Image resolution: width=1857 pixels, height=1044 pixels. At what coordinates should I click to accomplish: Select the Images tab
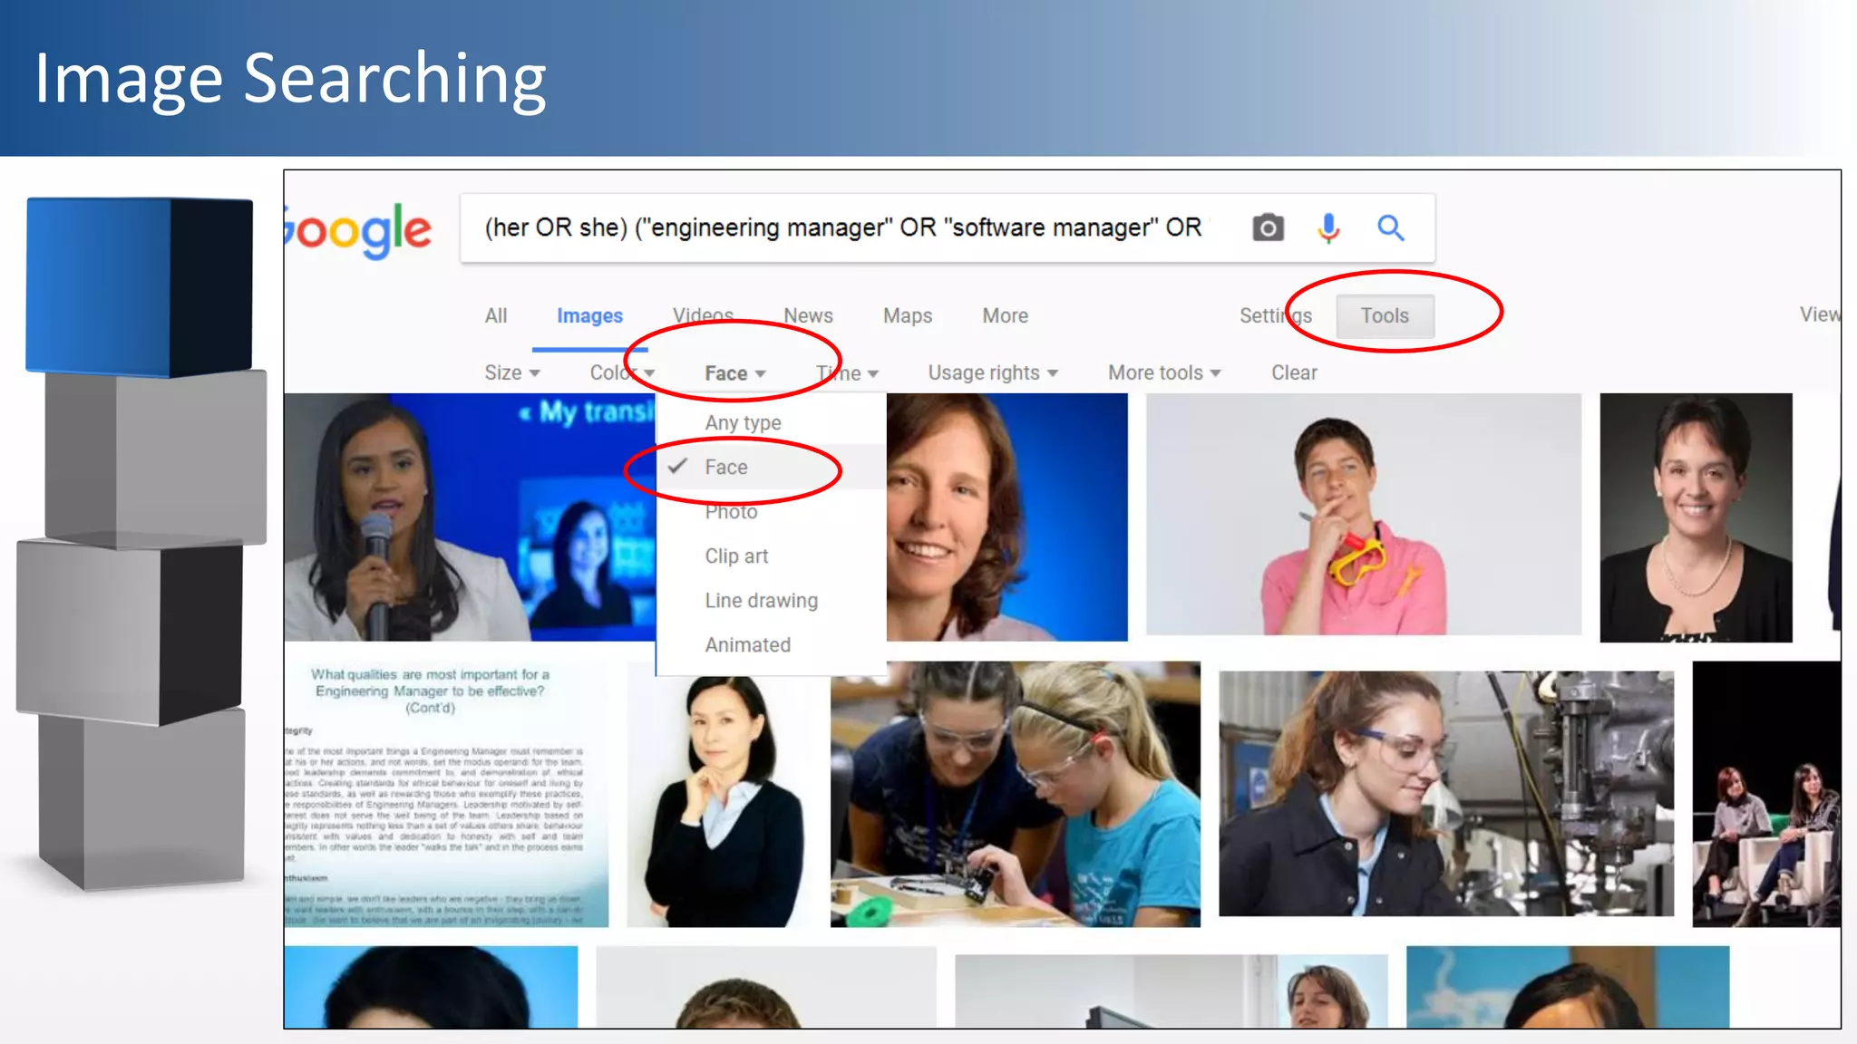coord(589,315)
